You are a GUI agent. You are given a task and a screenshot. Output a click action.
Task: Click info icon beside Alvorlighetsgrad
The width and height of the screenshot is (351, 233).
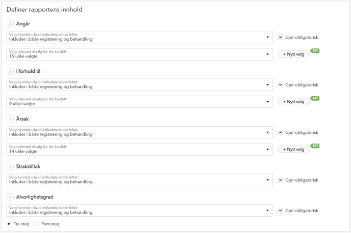pos(10,197)
